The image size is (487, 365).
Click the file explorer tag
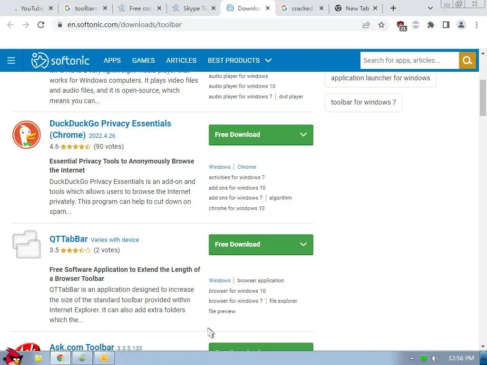pyautogui.click(x=283, y=301)
